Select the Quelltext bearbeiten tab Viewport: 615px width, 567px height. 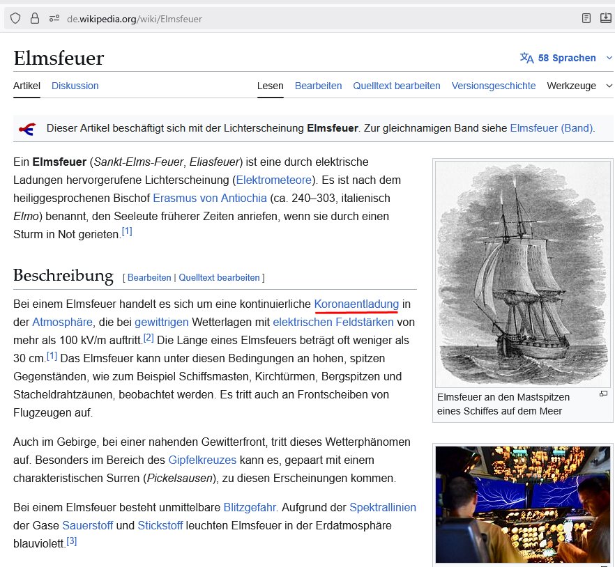[x=396, y=86]
